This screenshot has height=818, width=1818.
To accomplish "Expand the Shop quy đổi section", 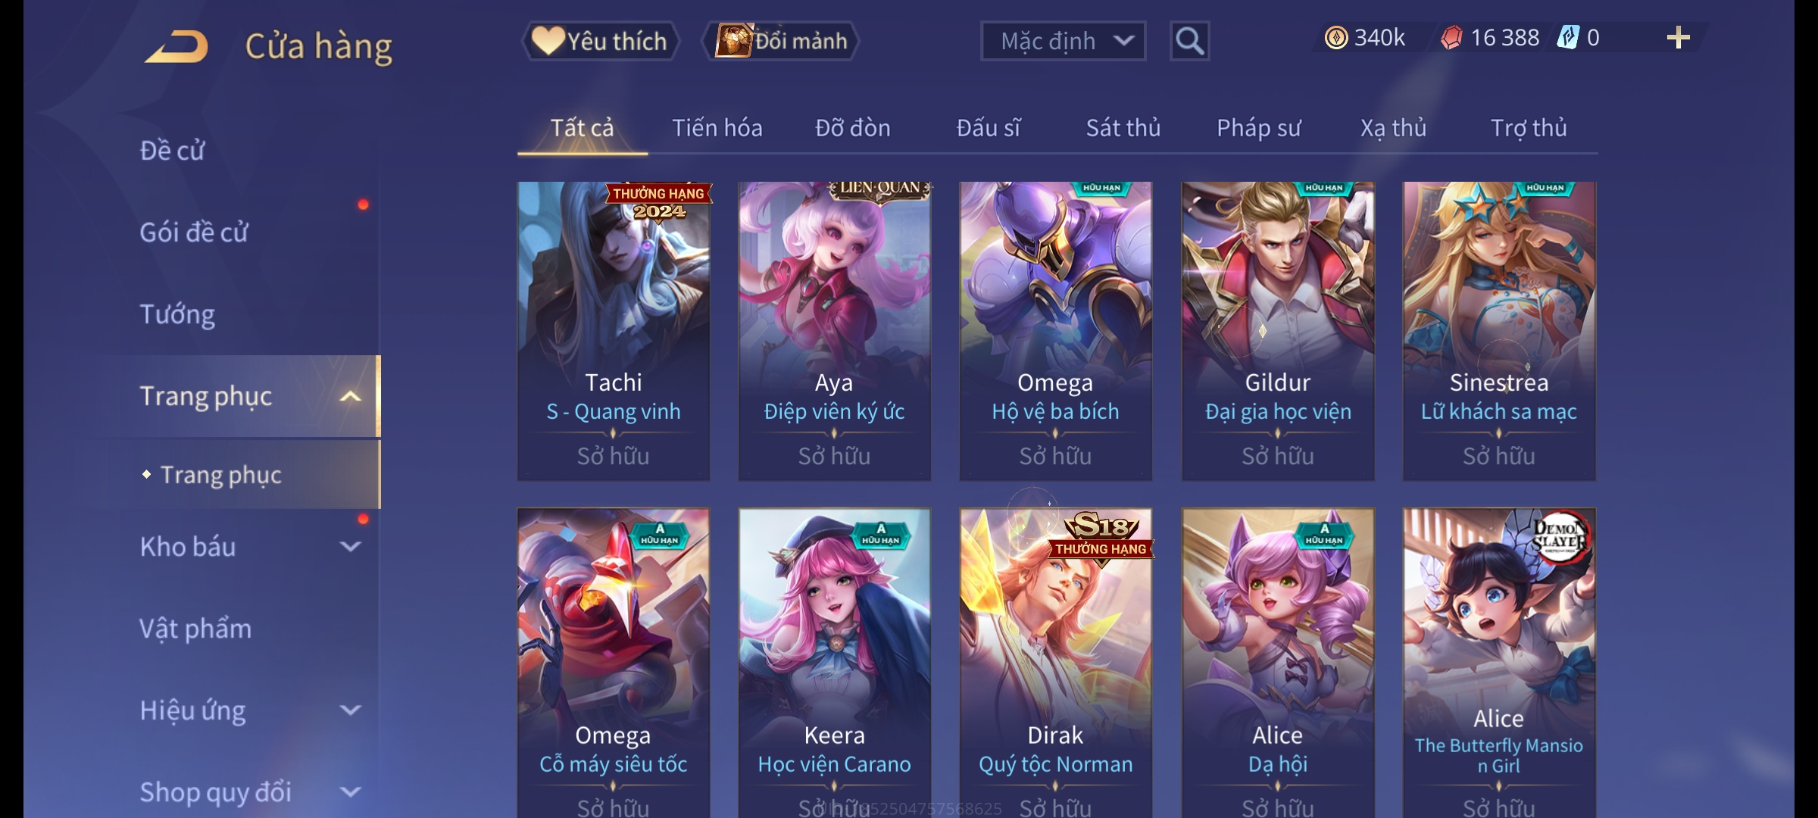I will point(350,792).
